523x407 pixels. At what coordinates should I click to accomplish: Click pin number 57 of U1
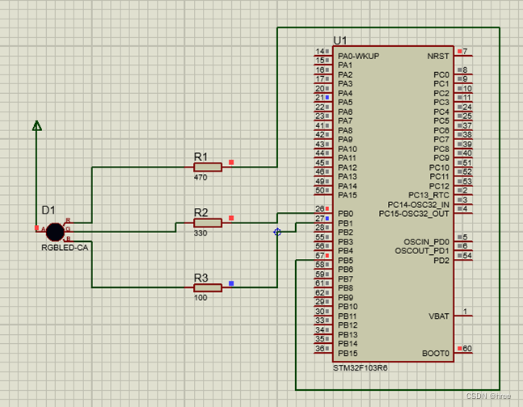(x=320, y=256)
